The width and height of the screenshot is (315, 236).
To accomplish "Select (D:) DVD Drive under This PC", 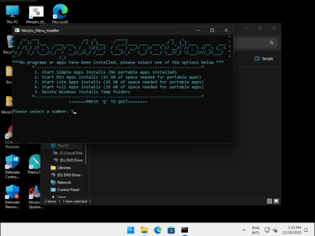I will point(68,160).
